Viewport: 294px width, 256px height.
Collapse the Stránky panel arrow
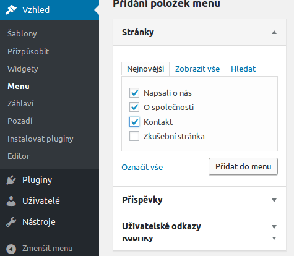tap(274, 32)
